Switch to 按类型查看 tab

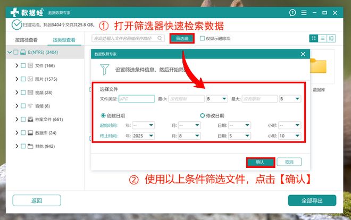click(64, 40)
